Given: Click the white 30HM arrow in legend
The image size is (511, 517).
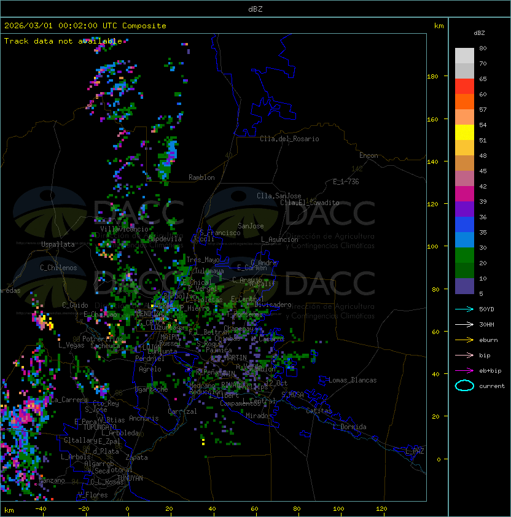Looking at the screenshot, I should click(x=464, y=324).
